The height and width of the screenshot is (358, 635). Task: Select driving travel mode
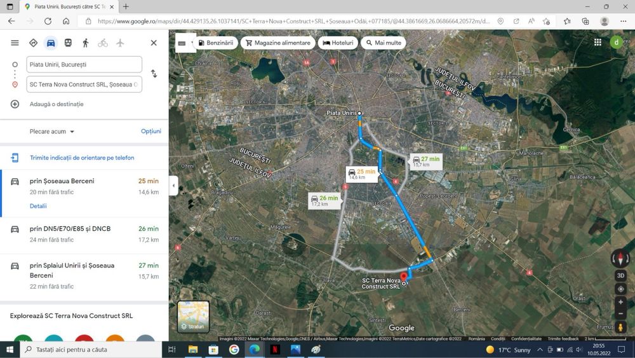51,43
